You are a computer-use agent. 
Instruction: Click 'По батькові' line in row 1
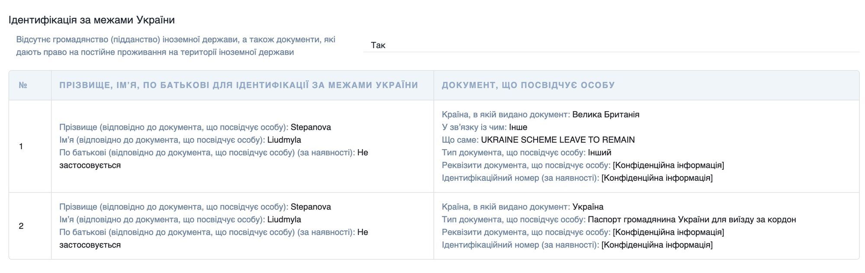[214, 159]
